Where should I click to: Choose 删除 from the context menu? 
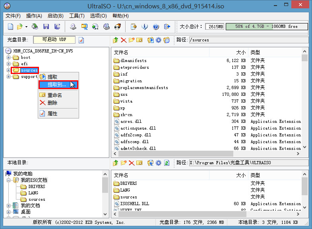(x=58, y=103)
